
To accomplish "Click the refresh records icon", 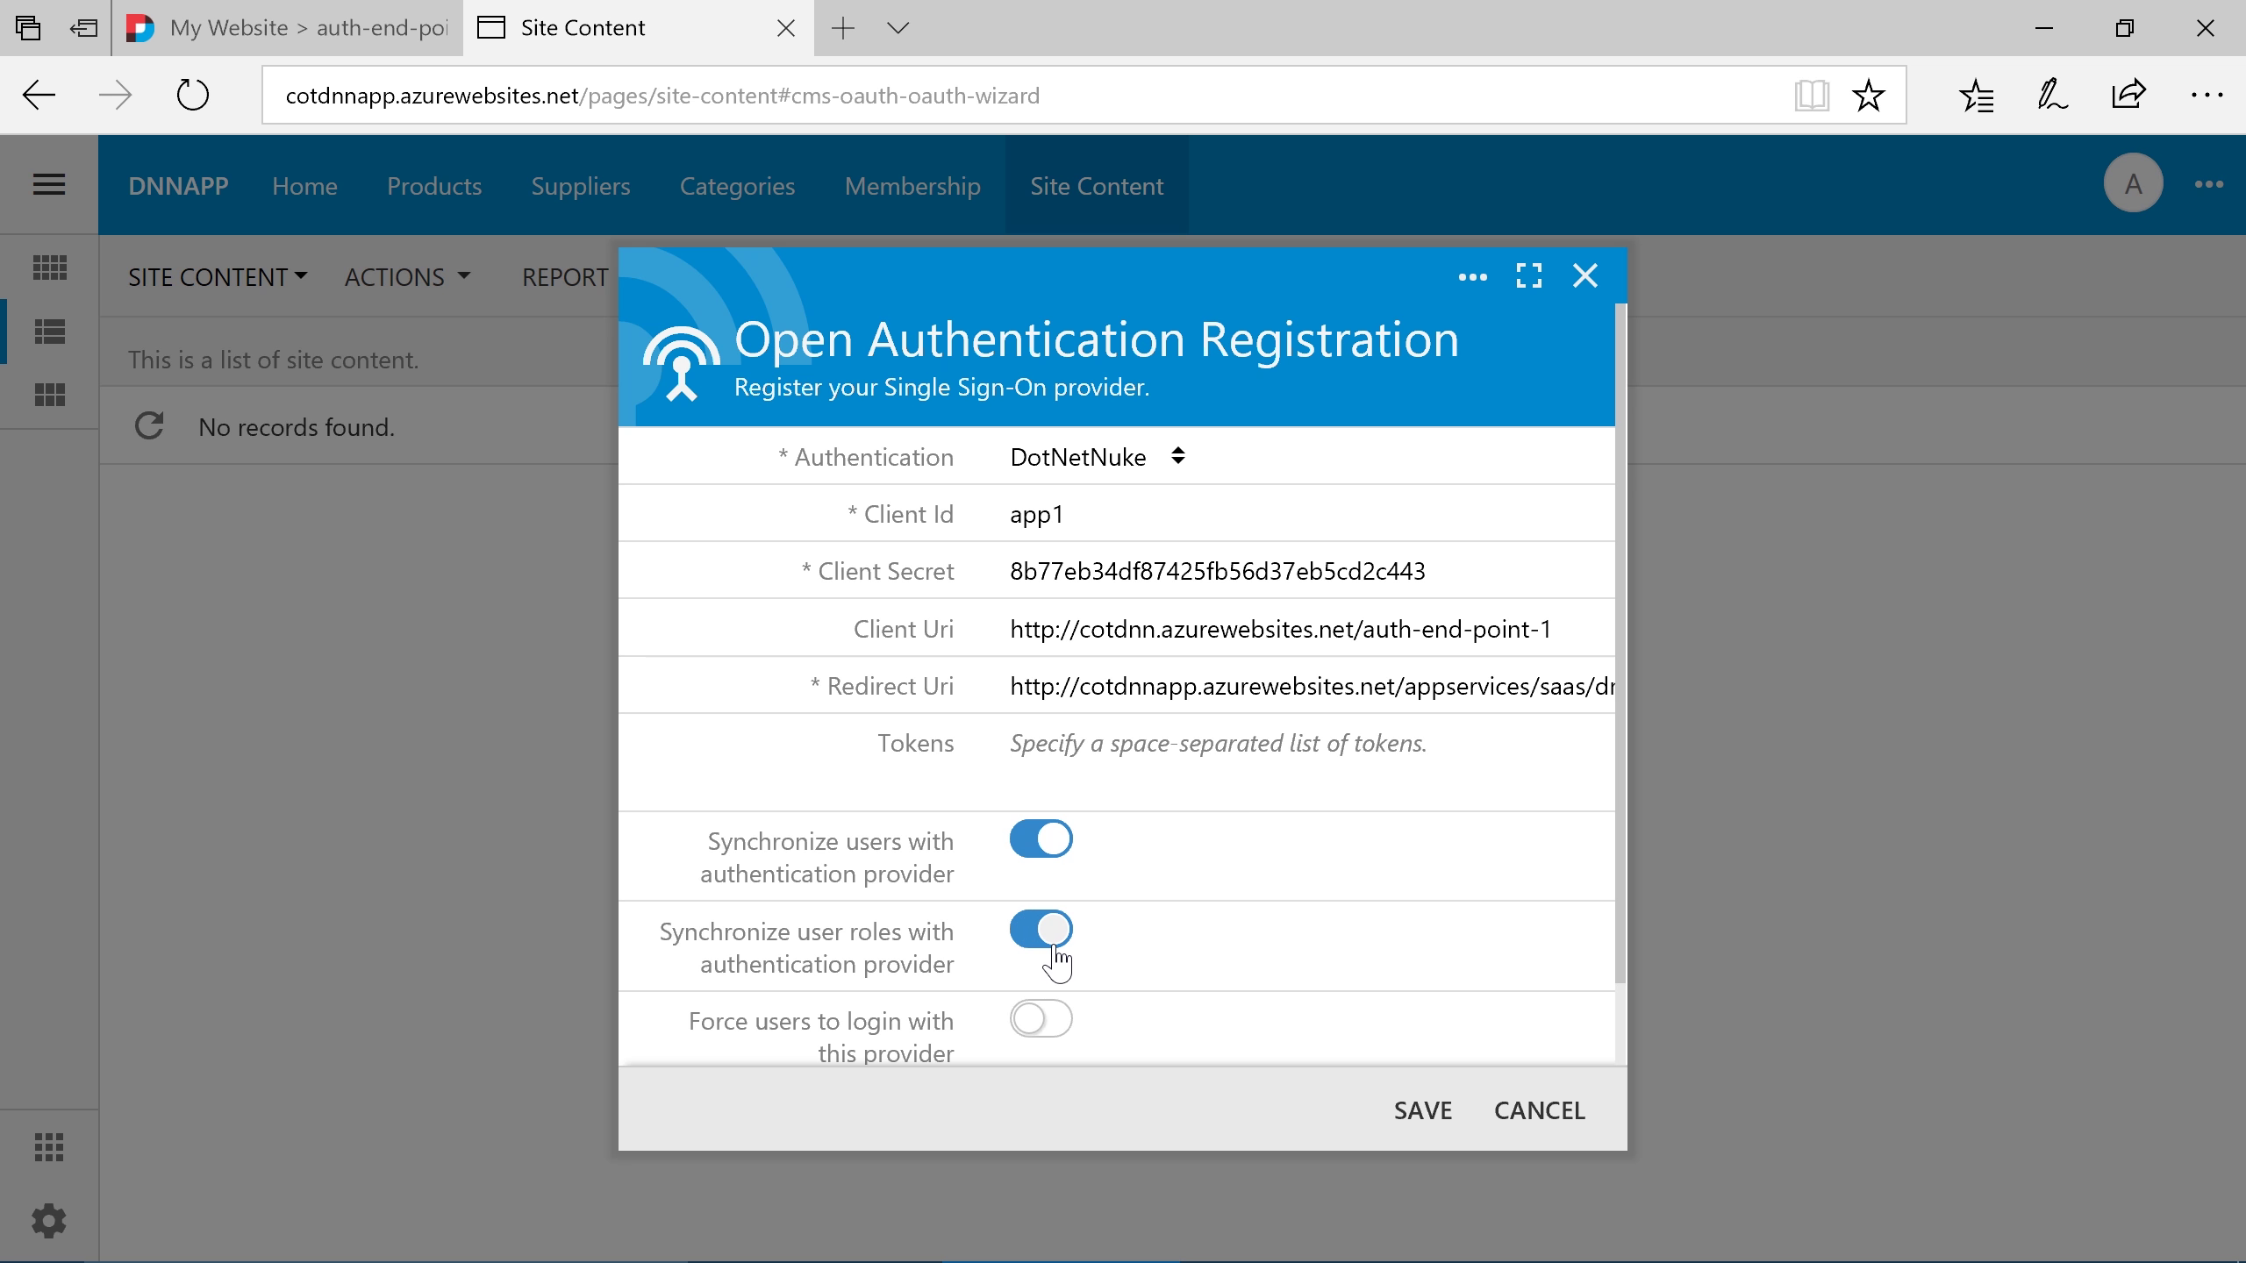I will 149,426.
